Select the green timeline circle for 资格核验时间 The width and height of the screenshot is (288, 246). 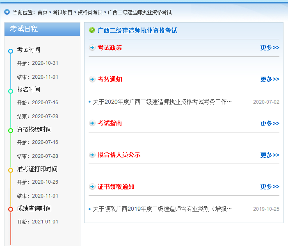tap(11, 130)
